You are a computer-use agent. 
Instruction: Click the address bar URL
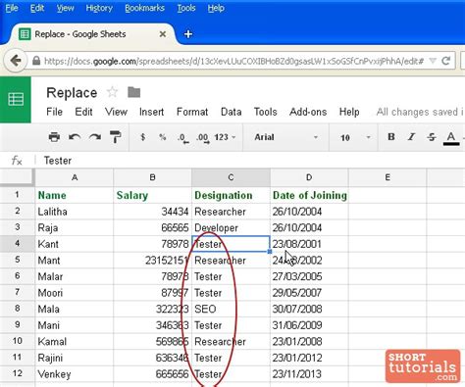pos(234,61)
